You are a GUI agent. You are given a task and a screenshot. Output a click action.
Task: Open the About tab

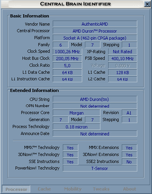point(130,189)
